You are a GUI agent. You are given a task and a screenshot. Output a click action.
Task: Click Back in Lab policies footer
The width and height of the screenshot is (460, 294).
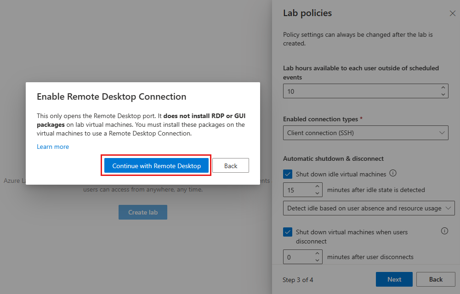(x=436, y=279)
